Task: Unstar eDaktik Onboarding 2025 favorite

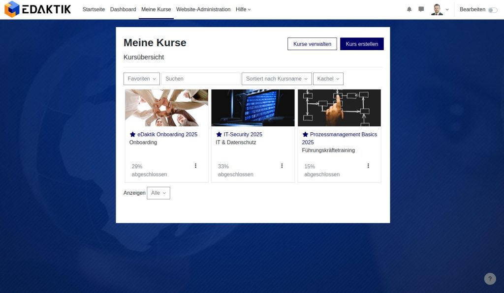Action: [132, 134]
